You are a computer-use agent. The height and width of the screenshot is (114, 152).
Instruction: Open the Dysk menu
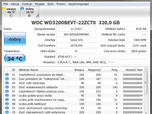50,4
